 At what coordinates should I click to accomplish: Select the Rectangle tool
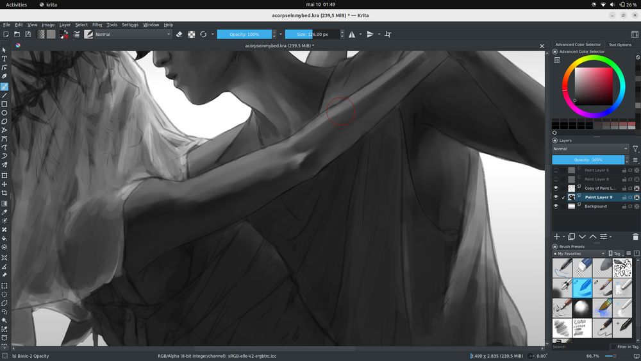tap(4, 105)
